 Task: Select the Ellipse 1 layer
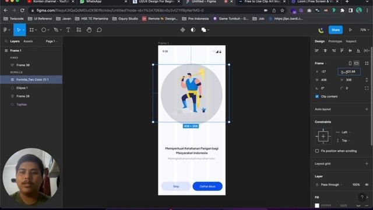[31, 88]
